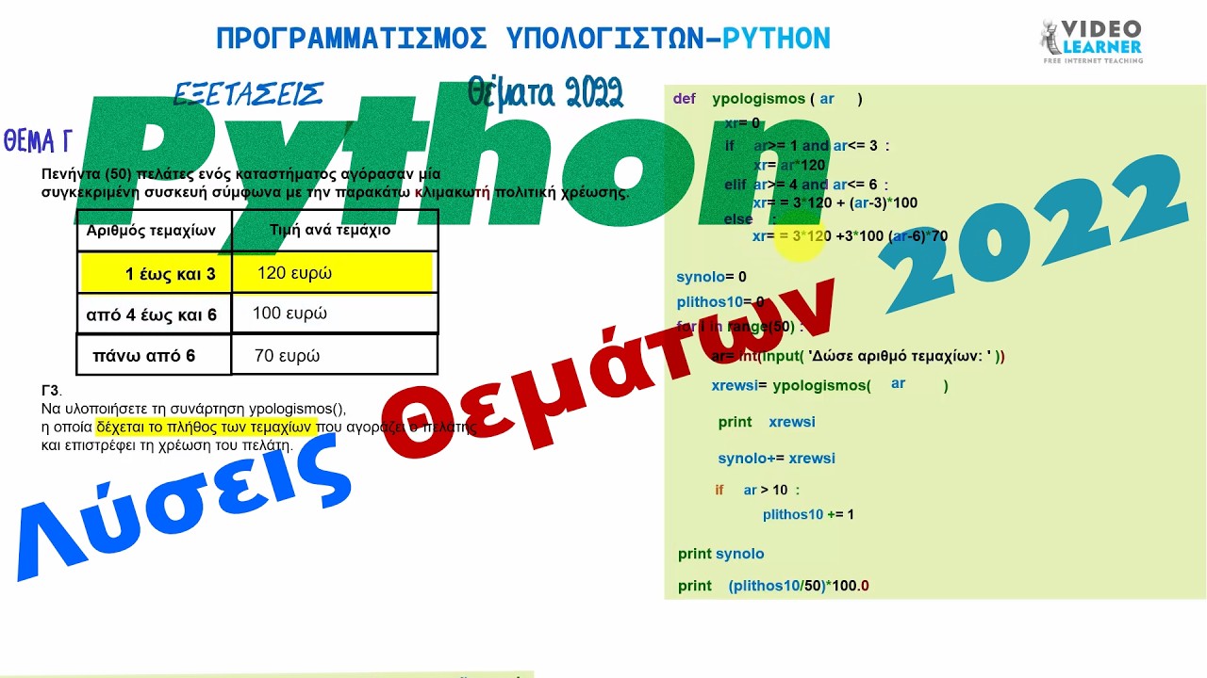The height and width of the screenshot is (678, 1207).
Task: Click the line και επιστρέφει τη χρέωση του πελάτη
Action: (168, 445)
